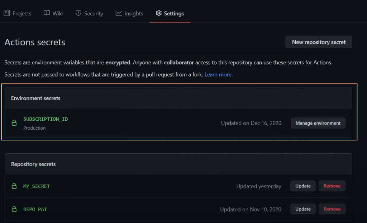Click the lock icon beside SUBSCRIPTION_ID
The width and height of the screenshot is (367, 223).
point(14,123)
